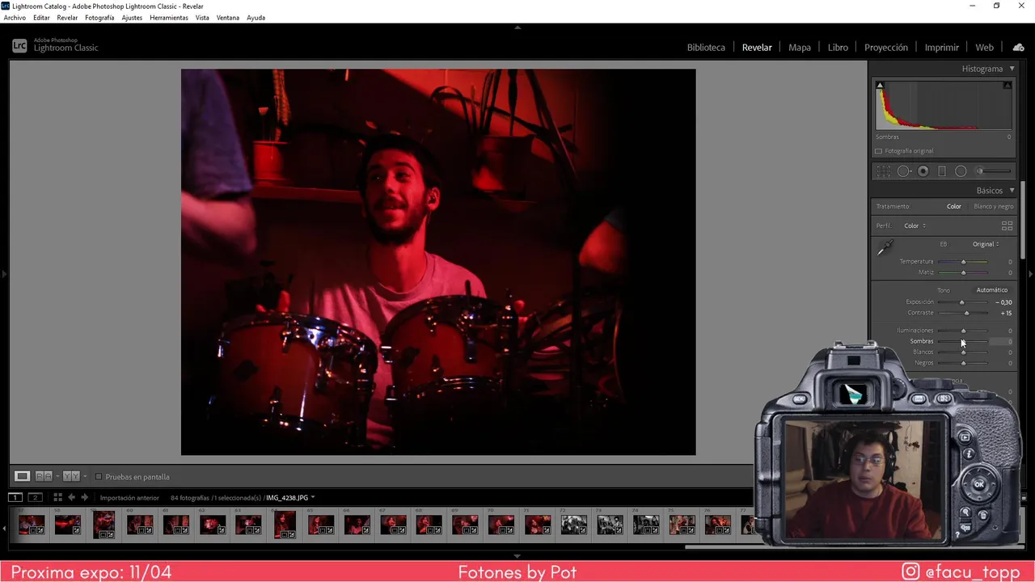Check the Fotografía original box
The height and width of the screenshot is (582, 1035).
[879, 151]
